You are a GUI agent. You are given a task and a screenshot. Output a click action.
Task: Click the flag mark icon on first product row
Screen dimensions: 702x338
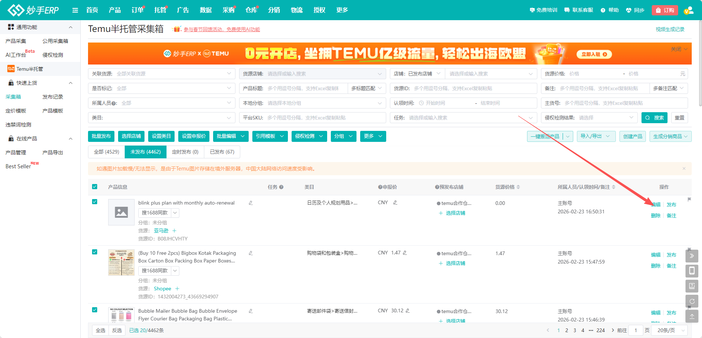(x=689, y=200)
